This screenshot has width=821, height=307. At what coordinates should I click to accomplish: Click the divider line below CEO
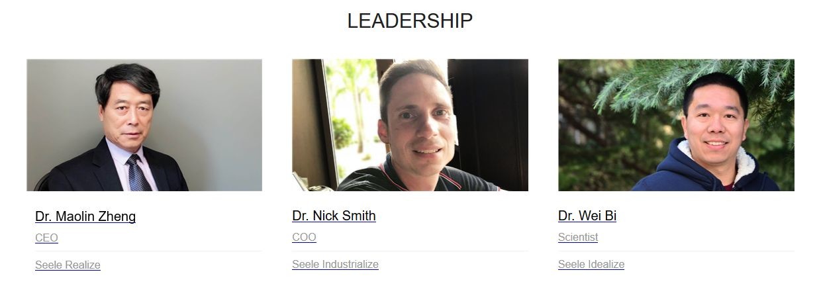point(148,251)
